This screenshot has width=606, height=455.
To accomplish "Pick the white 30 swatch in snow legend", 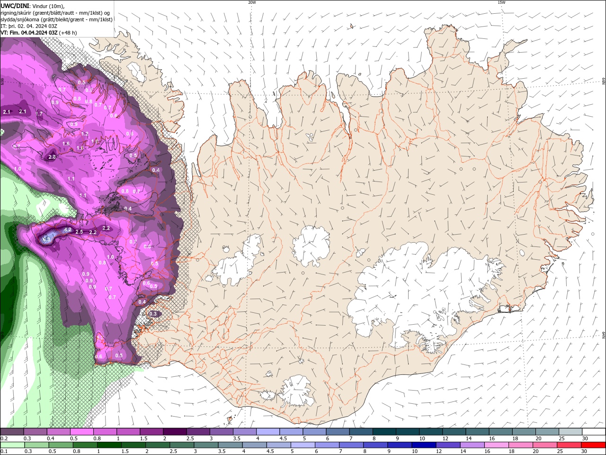I will tap(594, 432).
